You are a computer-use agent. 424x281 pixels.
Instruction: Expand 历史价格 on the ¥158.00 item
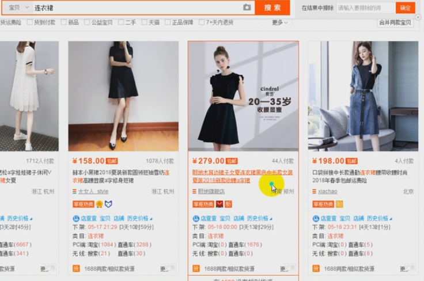pyautogui.click(x=139, y=218)
